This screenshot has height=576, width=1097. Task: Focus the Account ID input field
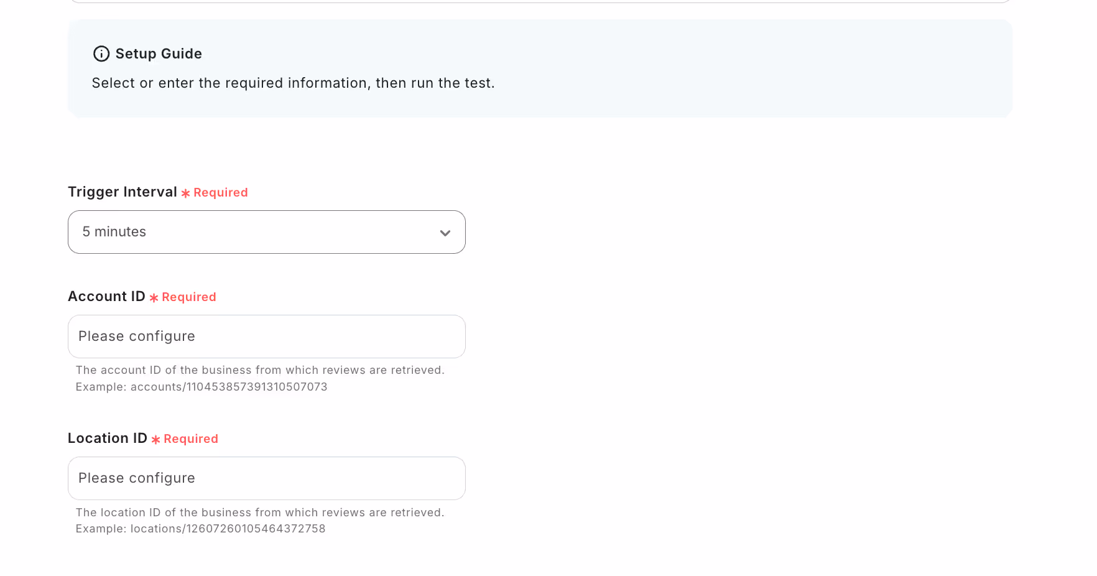267,337
